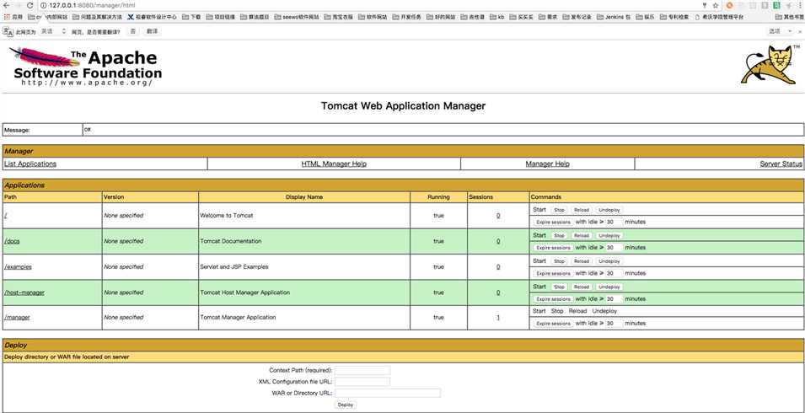
Task: Open the /examples application path link
Action: [18, 267]
